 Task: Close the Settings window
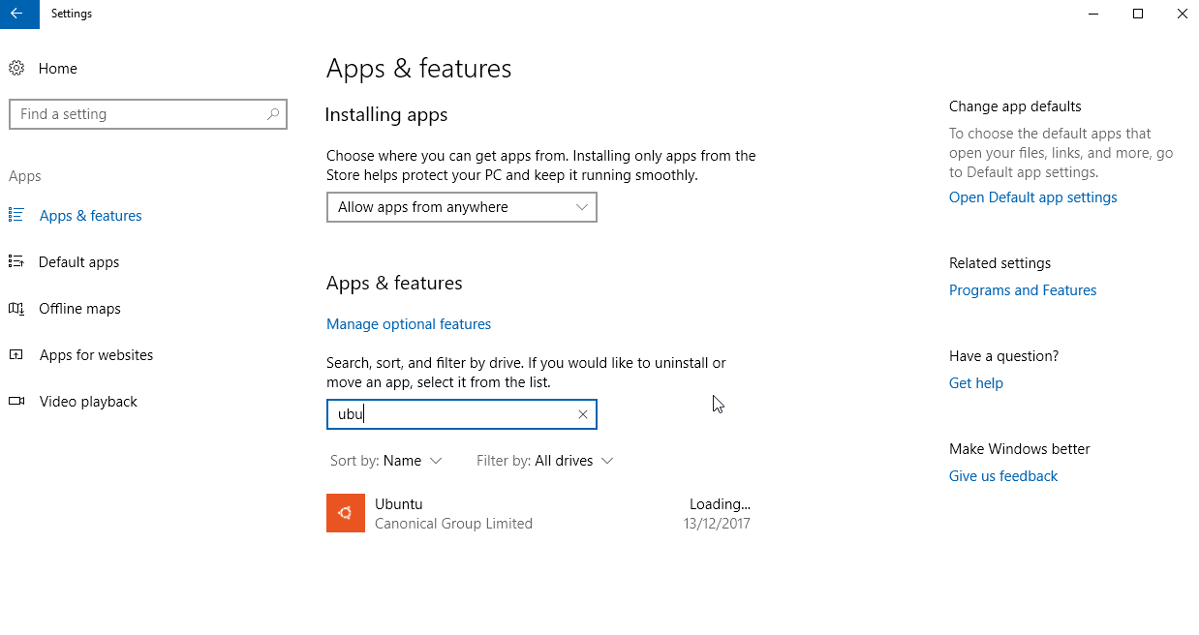click(1181, 14)
